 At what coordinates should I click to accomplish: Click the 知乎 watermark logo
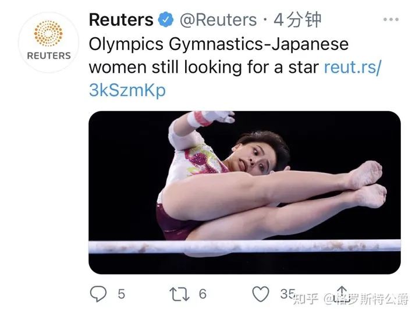click(306, 299)
